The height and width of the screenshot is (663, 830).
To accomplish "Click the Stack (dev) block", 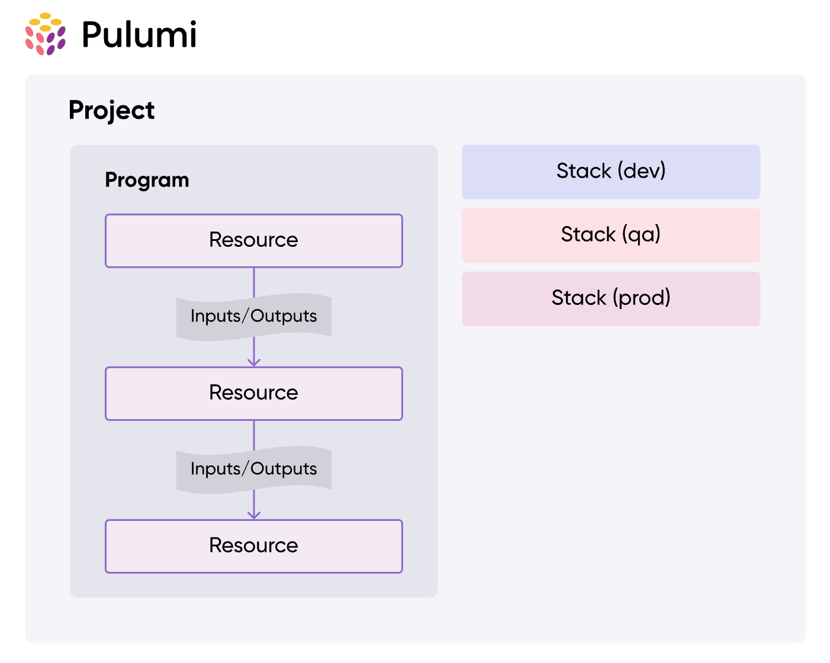I will (611, 172).
